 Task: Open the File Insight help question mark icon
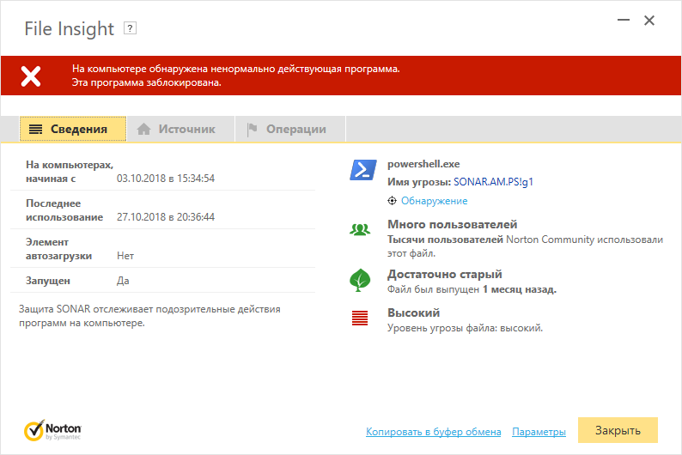click(130, 28)
